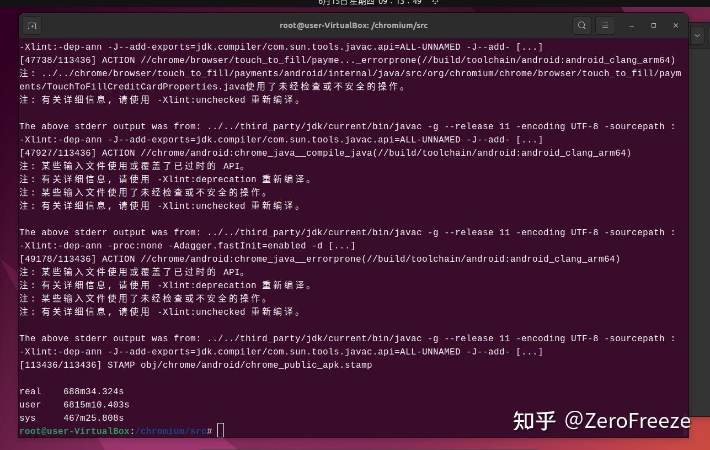This screenshot has height=450, width=710.
Task: Open terminal search with the magnifier icon
Action: [581, 25]
